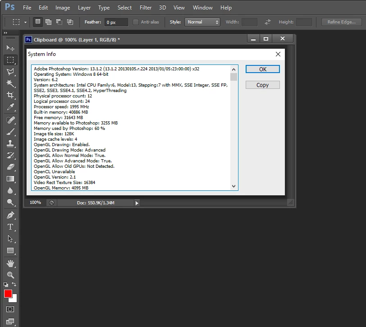Select the Magic Wand tool
Image resolution: width=366 pixels, height=327 pixels.
(x=10, y=83)
